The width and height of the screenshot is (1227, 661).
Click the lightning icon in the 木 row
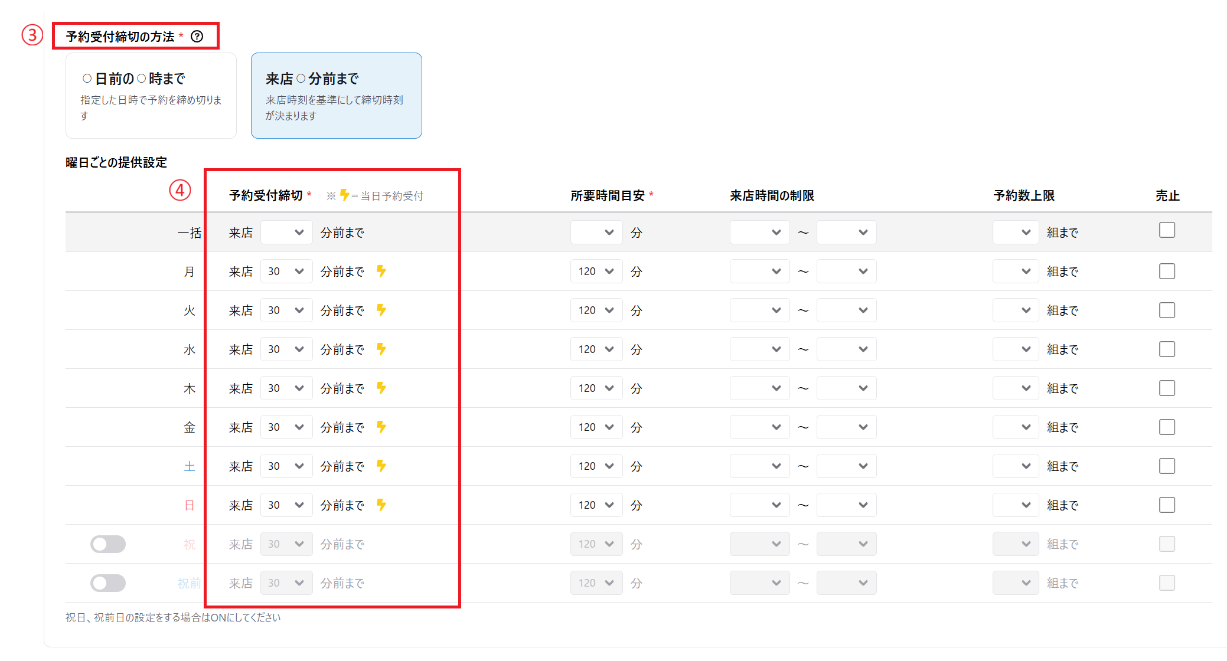381,388
